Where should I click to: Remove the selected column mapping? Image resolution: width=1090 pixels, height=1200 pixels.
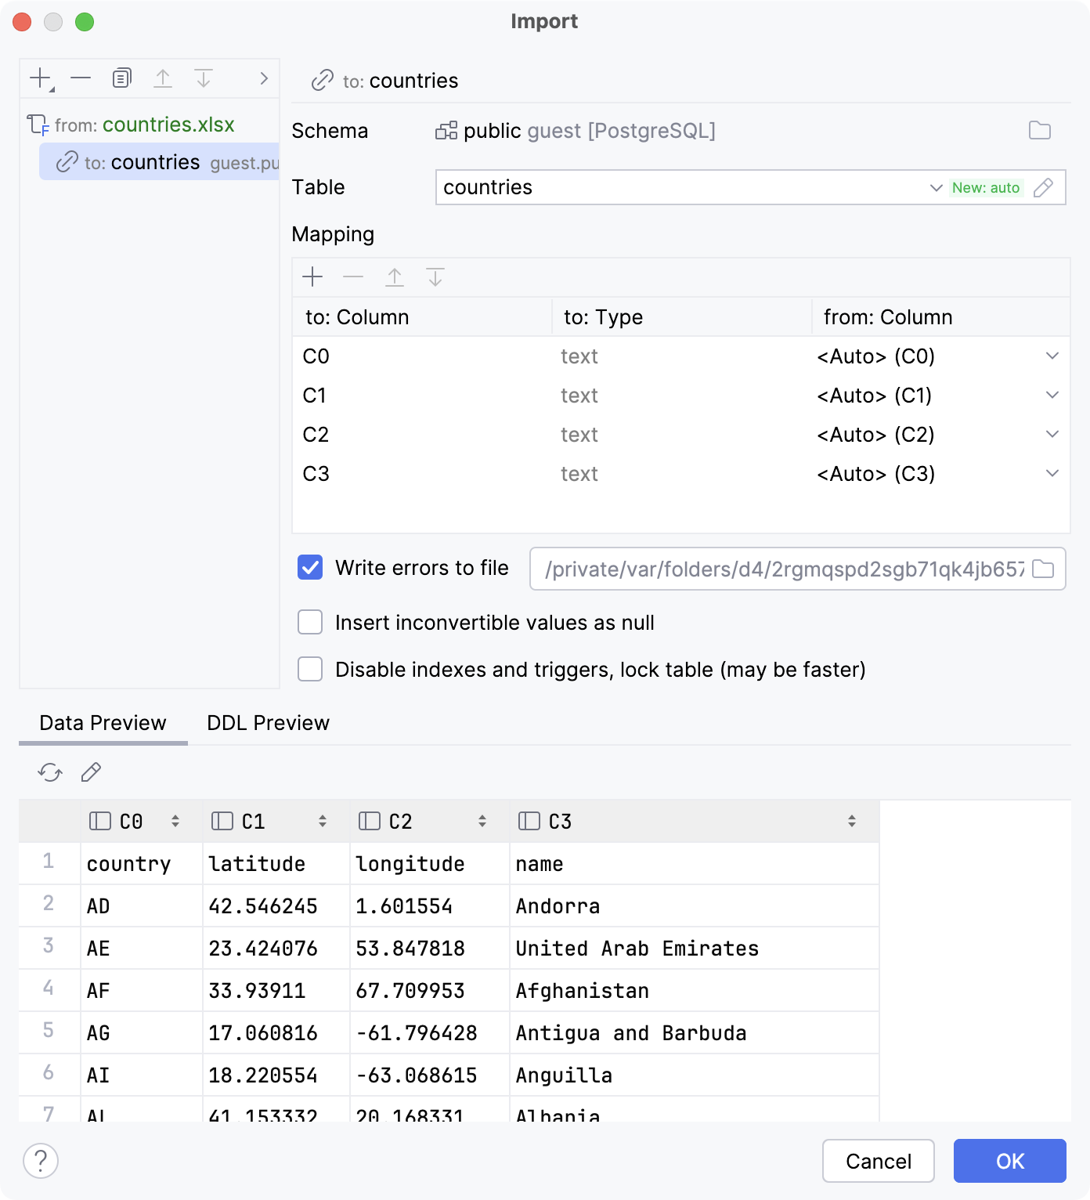point(352,277)
